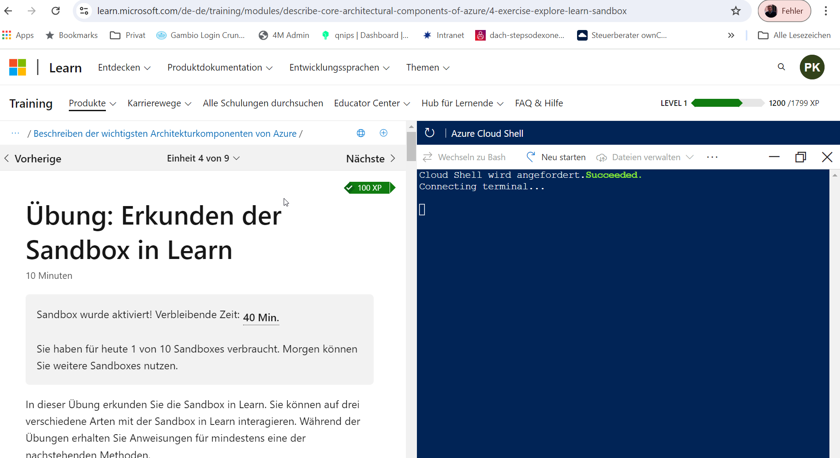Viewport: 840px width, 458px height.
Task: Click the green Succeeded status text
Action: click(613, 175)
